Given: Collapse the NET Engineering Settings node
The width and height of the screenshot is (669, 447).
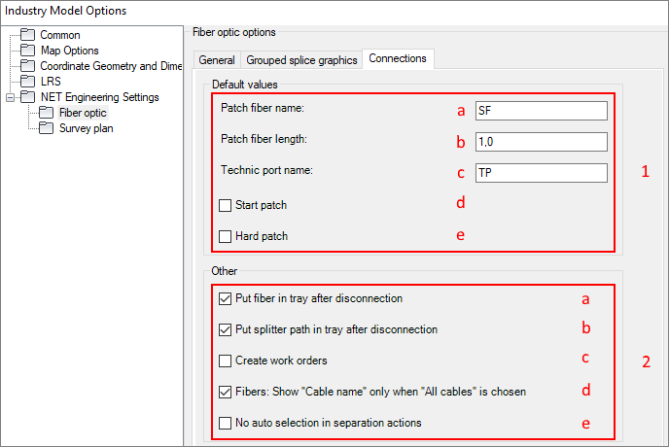Looking at the screenshot, I should pos(11,98).
